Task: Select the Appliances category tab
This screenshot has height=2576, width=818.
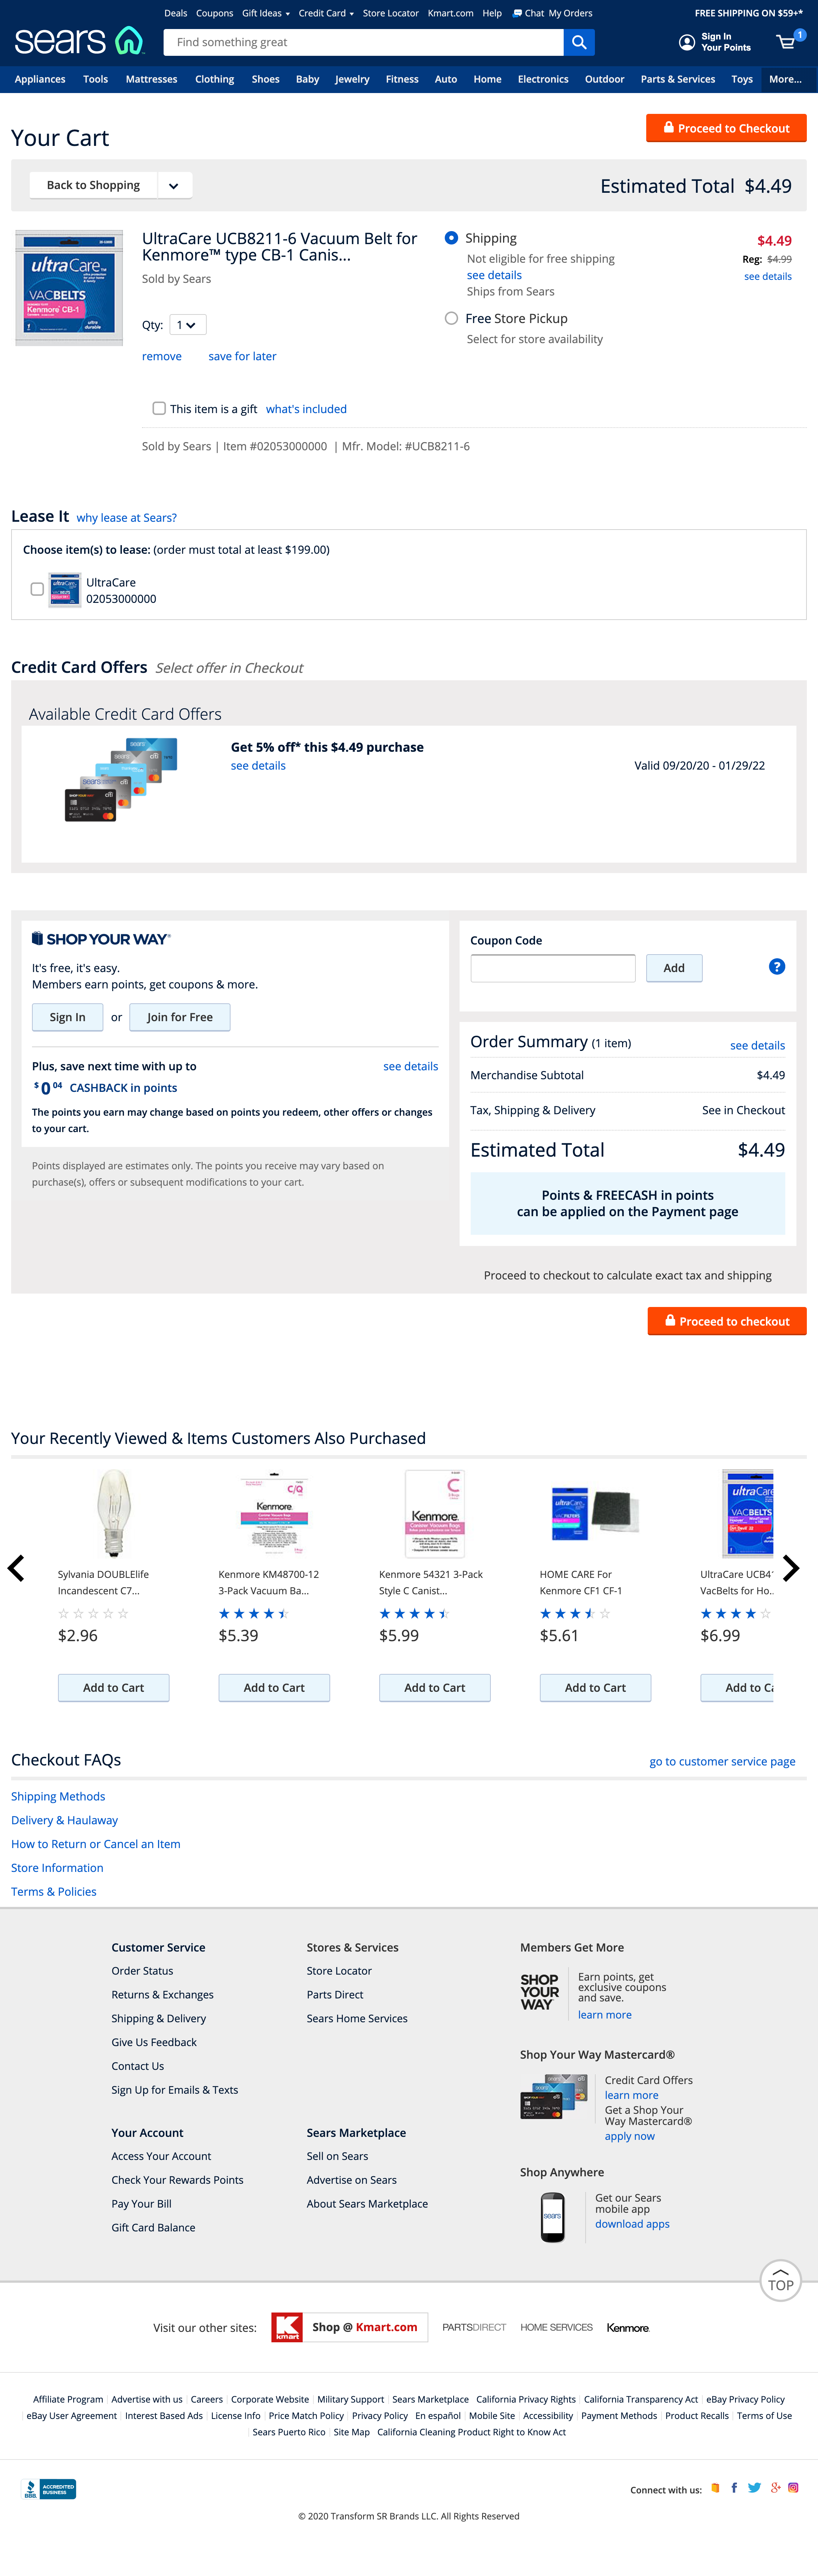Action: [39, 79]
